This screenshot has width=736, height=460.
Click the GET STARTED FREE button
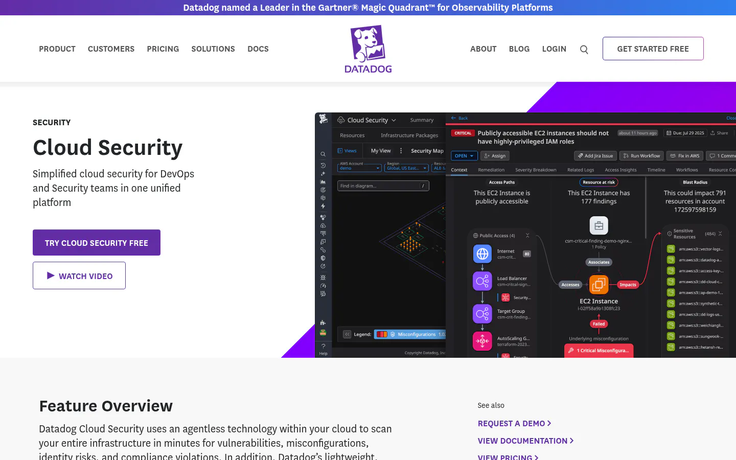pyautogui.click(x=653, y=49)
